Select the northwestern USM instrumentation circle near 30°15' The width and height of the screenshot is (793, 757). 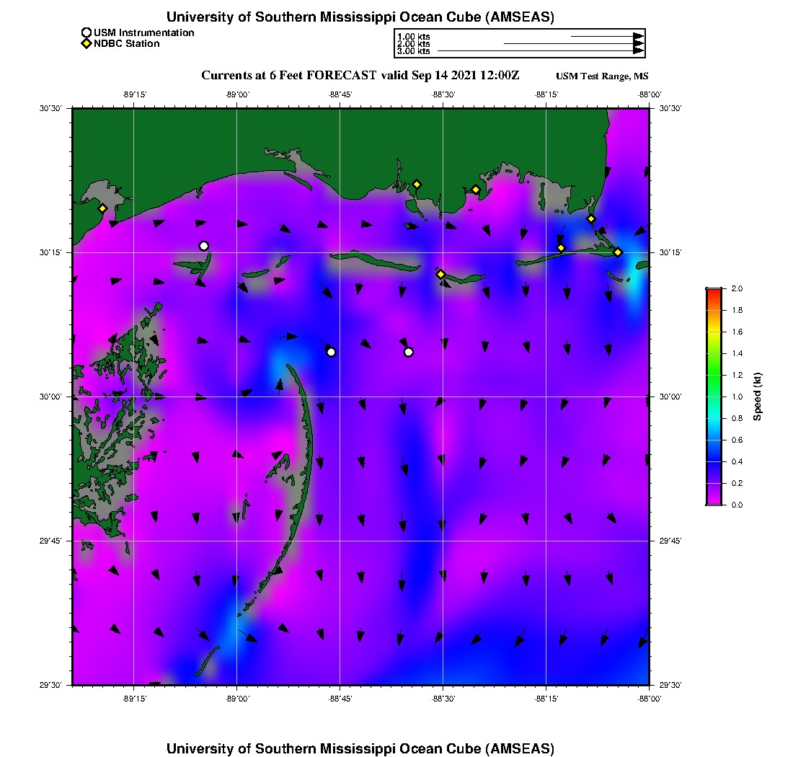pos(204,246)
